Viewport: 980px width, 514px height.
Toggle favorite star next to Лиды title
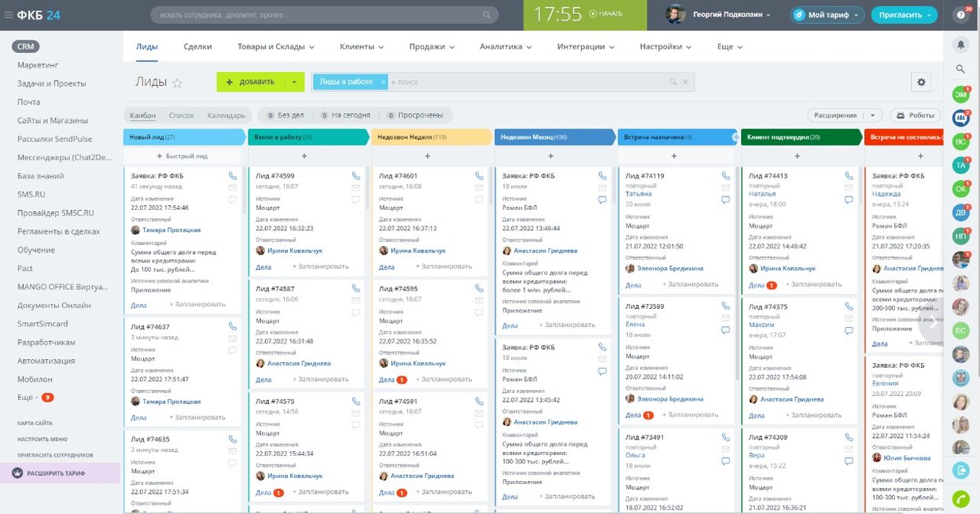pyautogui.click(x=178, y=83)
